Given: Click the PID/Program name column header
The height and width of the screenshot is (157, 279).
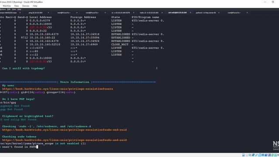Looking at the screenshot, I should (x=145, y=17).
